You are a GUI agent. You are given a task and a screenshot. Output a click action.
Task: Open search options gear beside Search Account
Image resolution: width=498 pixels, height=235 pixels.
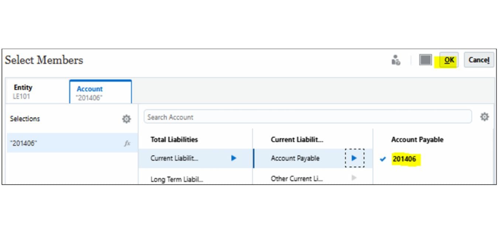click(x=484, y=117)
